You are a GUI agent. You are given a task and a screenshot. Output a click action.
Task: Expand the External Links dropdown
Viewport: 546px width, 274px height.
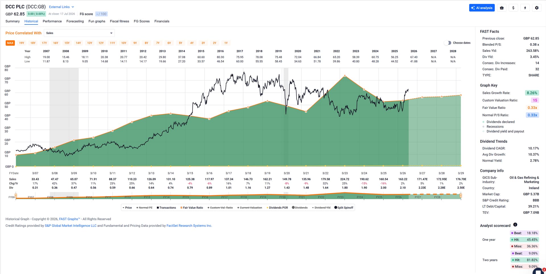[x=61, y=7]
